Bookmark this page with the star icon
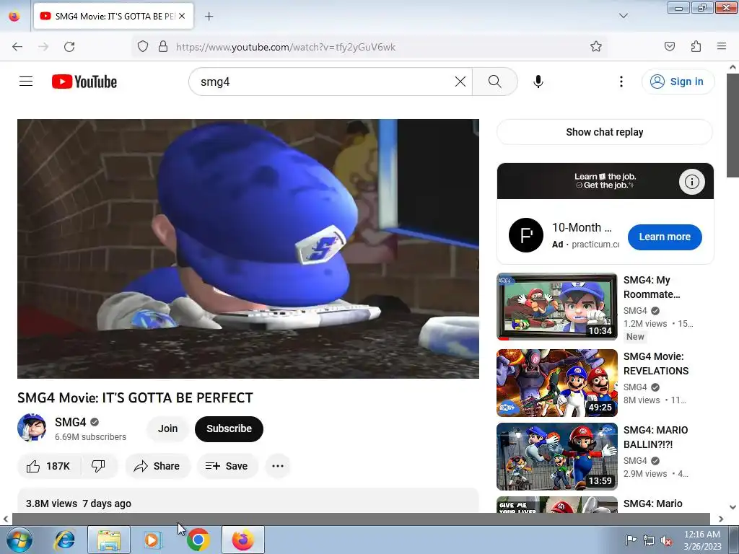The height and width of the screenshot is (554, 739). point(595,47)
